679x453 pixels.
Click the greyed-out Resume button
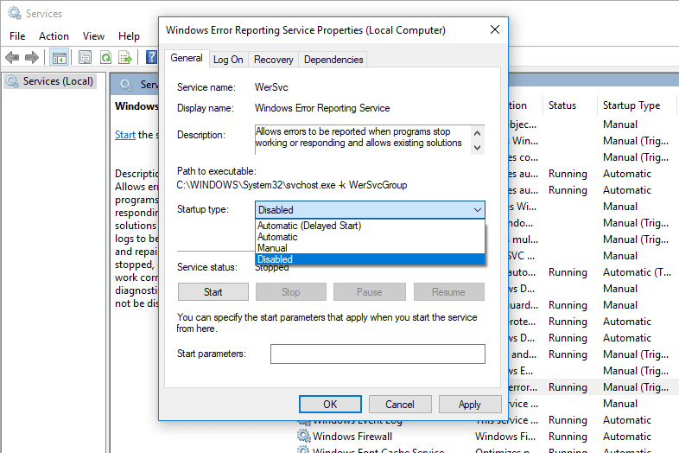pyautogui.click(x=448, y=291)
